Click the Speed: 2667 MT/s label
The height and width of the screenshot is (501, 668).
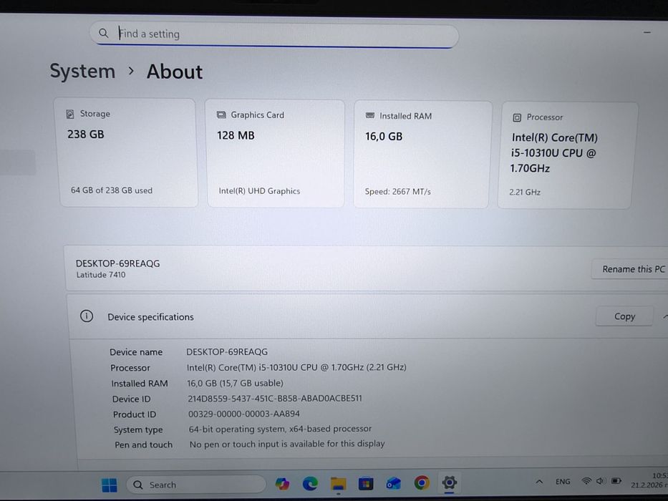(x=398, y=192)
